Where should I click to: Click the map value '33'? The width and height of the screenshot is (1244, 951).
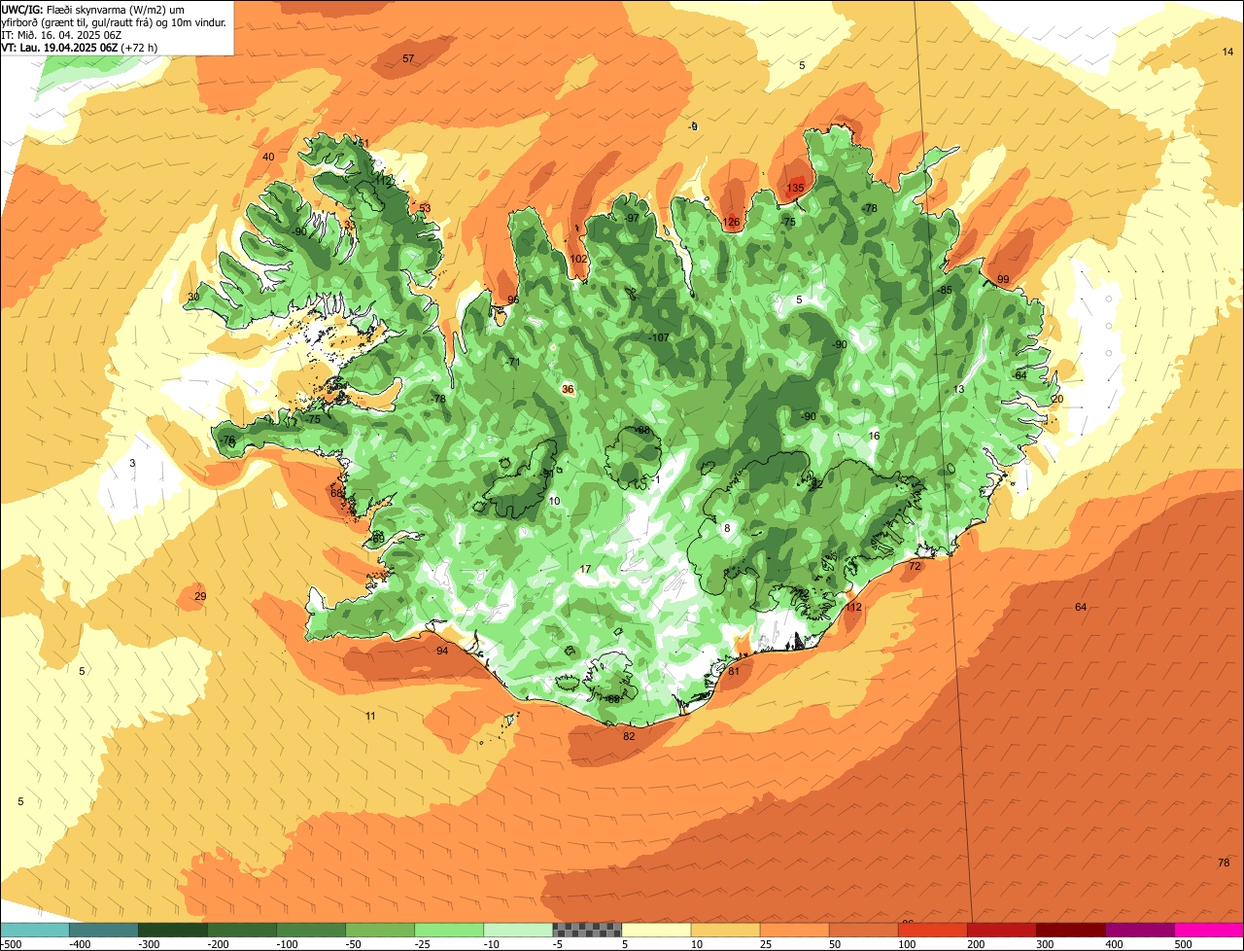tap(350, 226)
